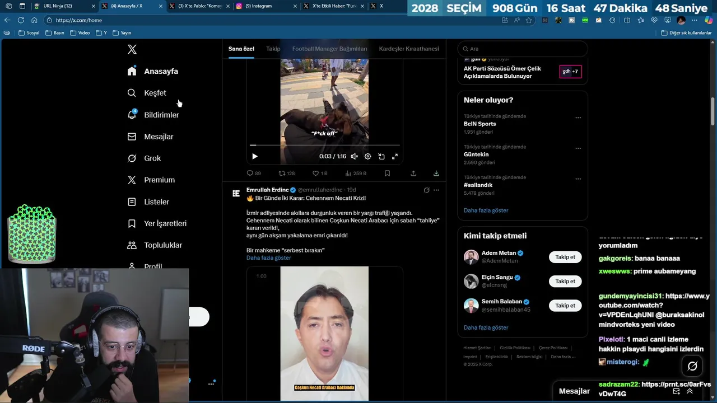Viewport: 717px width, 403px height.
Task: Seek on the video progress bar
Action: coord(325,145)
